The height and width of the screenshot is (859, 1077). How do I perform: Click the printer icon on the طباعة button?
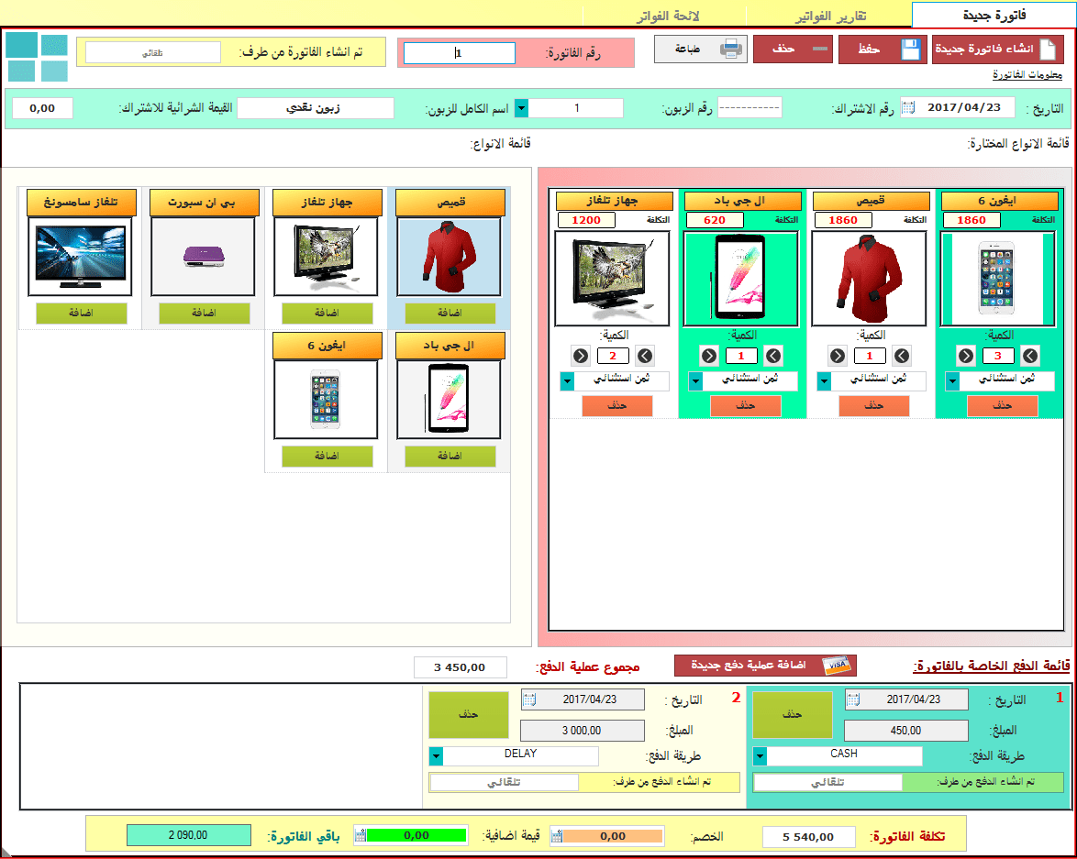click(730, 49)
